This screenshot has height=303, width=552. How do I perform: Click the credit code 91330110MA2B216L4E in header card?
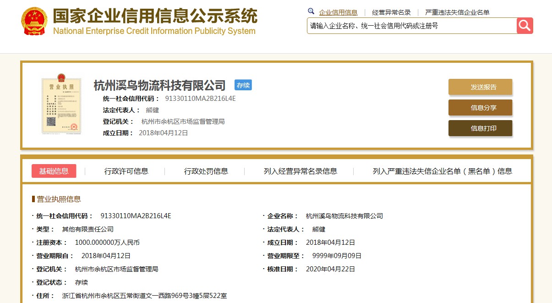point(200,99)
